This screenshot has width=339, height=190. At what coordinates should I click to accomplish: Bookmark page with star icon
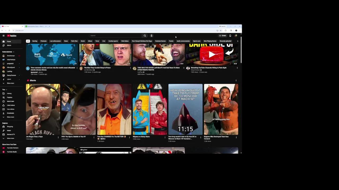click(x=221, y=31)
